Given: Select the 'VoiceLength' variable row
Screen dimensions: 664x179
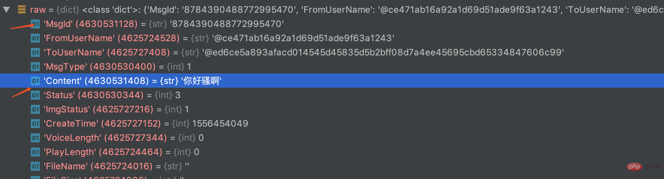Looking at the screenshot, I should (x=332, y=138).
